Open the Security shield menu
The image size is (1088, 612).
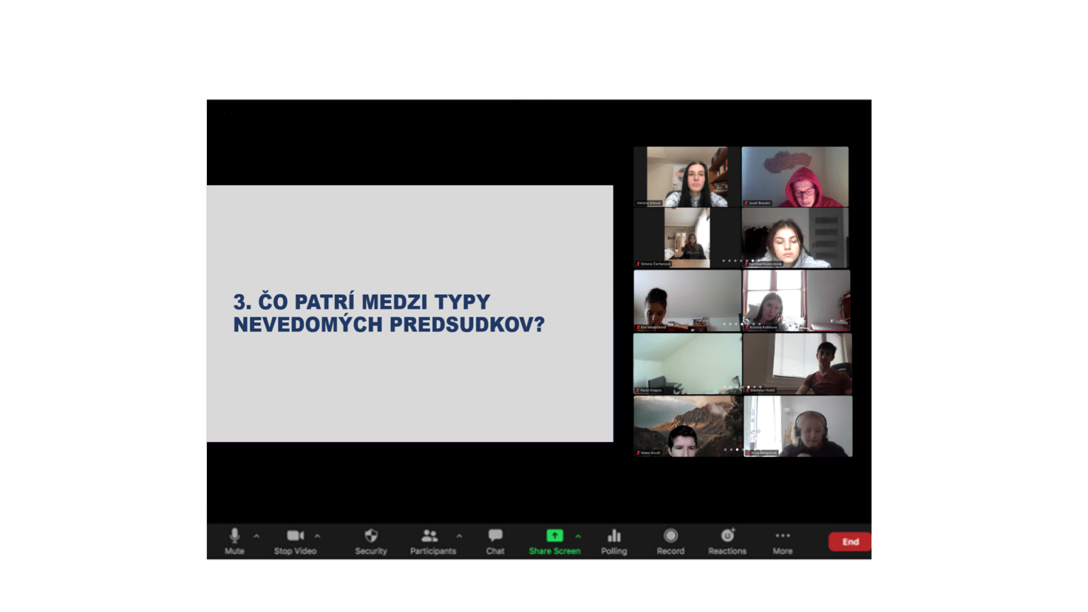pos(371,541)
